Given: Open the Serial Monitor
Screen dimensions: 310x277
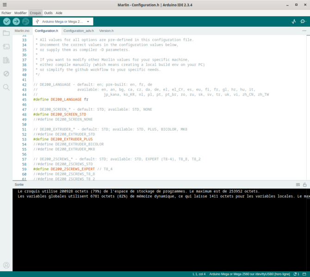Looking at the screenshot, I should pyautogui.click(x=303, y=21).
